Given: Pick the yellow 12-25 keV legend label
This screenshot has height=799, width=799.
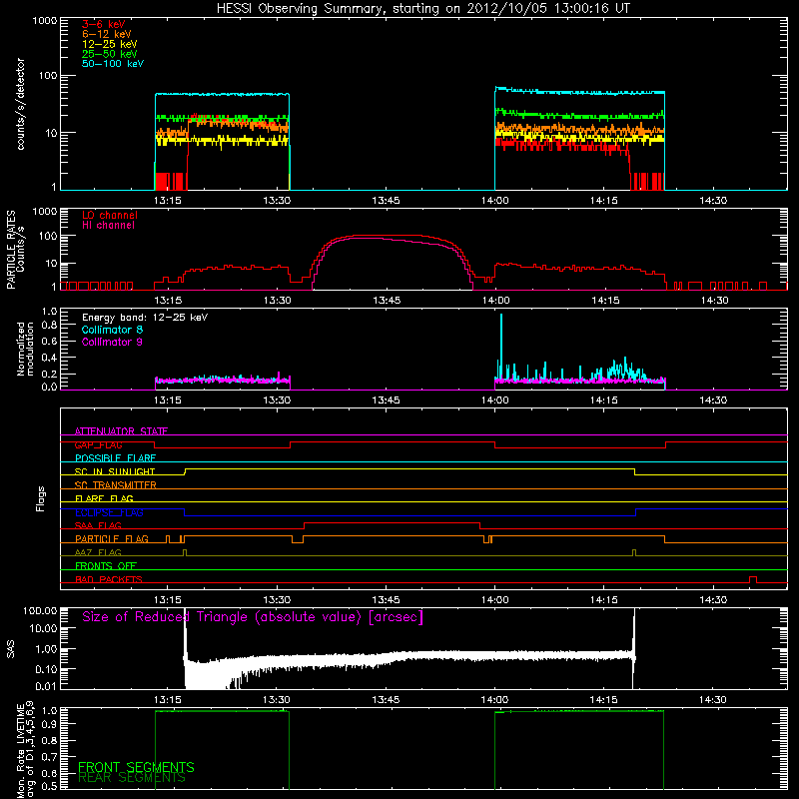Looking at the screenshot, I should (110, 44).
